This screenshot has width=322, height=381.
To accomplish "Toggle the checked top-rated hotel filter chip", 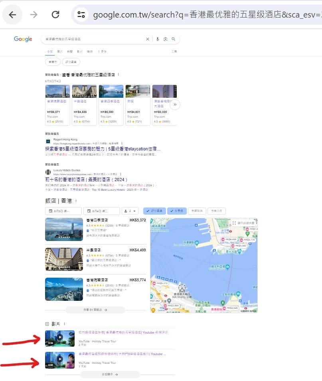I will (x=154, y=211).
